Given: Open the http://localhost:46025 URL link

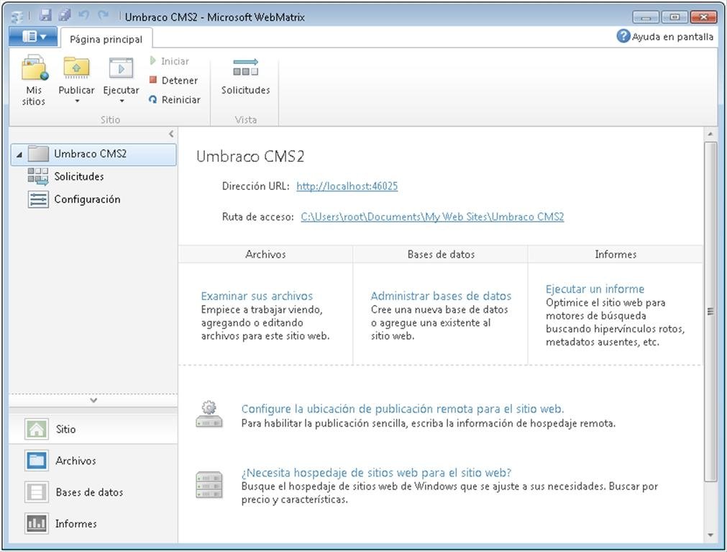Looking at the screenshot, I should pos(347,186).
